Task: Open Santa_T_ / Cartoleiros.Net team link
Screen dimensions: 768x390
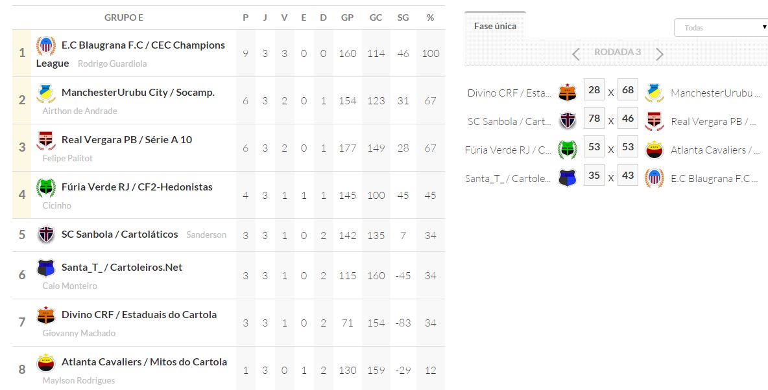Action: (x=122, y=267)
